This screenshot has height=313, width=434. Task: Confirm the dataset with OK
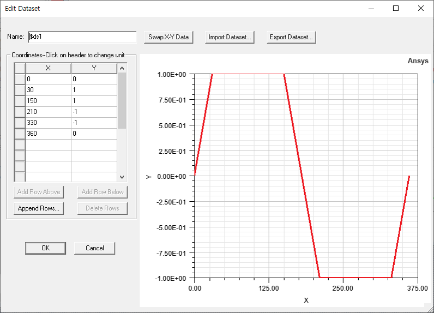click(x=45, y=248)
